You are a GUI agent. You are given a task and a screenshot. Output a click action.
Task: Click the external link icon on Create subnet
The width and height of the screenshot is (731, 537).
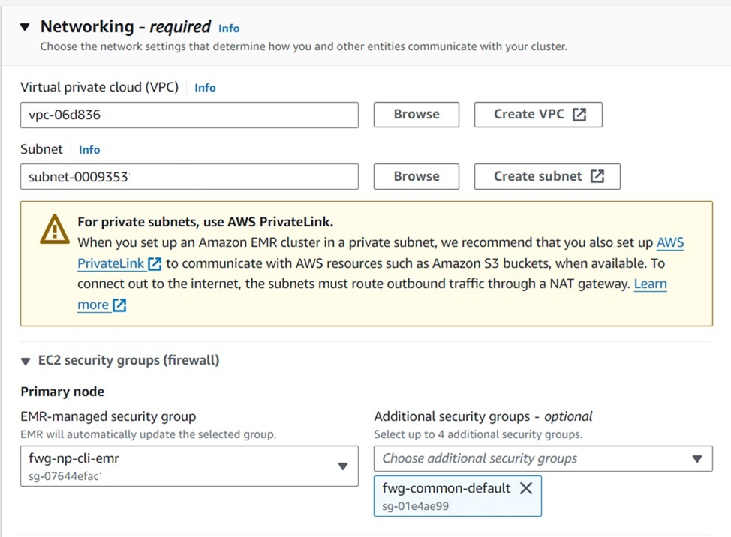point(597,177)
